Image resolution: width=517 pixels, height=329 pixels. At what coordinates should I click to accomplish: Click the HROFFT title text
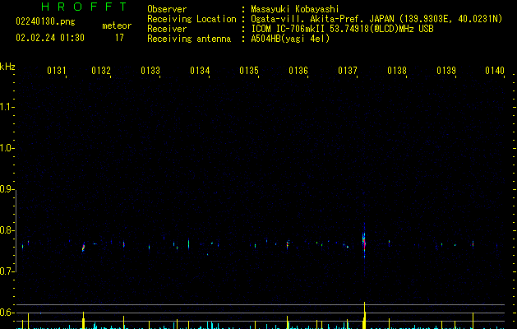(x=85, y=7)
